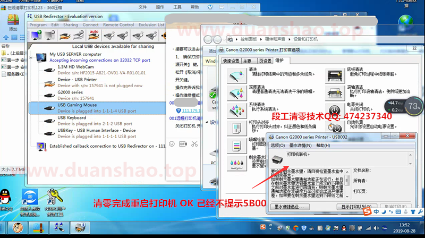Click the 墨水便捷递送 button
The height and width of the screenshot is (238, 425).
(x=290, y=207)
